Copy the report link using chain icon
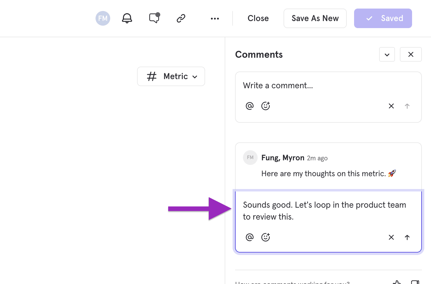 (x=181, y=18)
